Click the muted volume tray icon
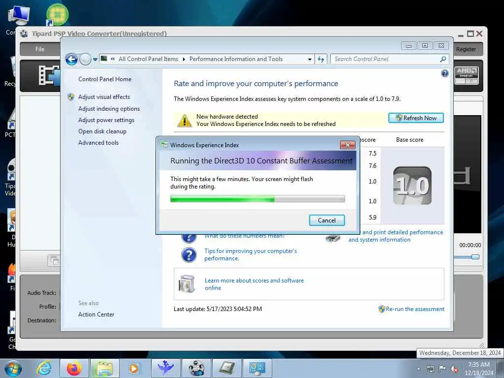Screen dimensions: 504x378 pos(454,369)
